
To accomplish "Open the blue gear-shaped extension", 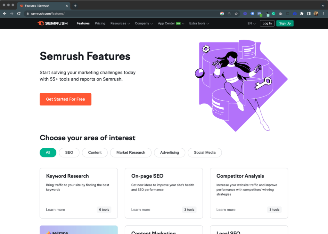I will click(x=245, y=13).
